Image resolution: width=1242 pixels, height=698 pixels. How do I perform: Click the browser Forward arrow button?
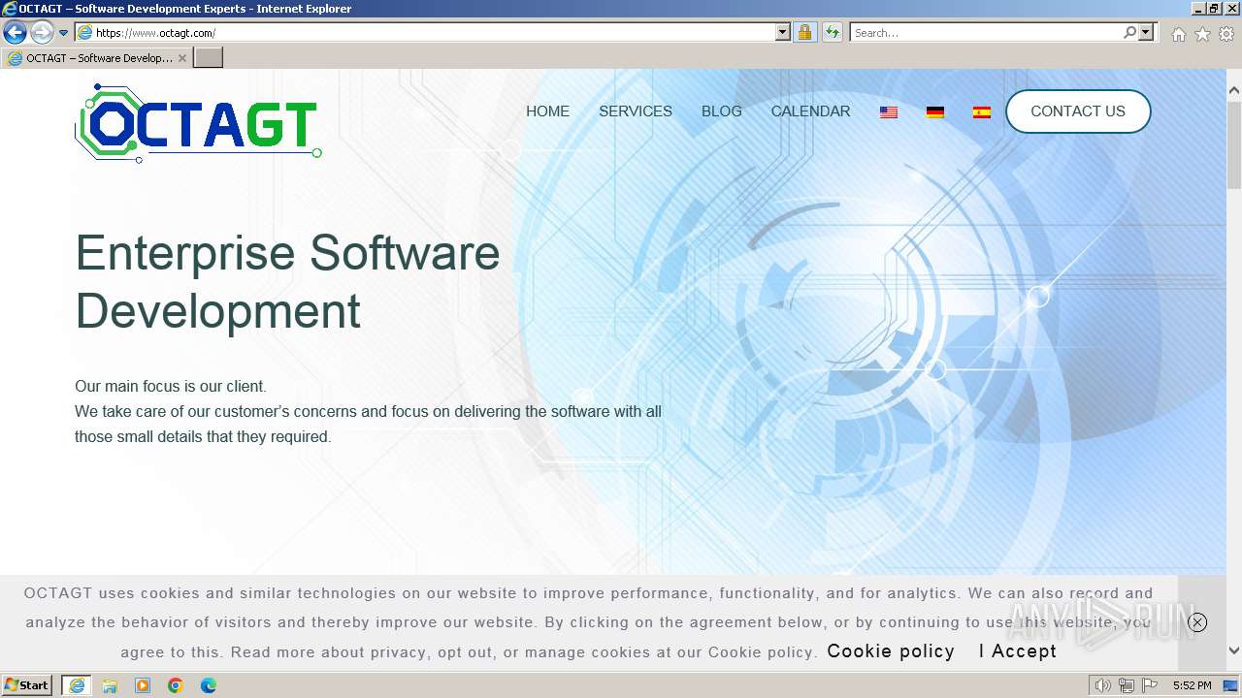[42, 32]
